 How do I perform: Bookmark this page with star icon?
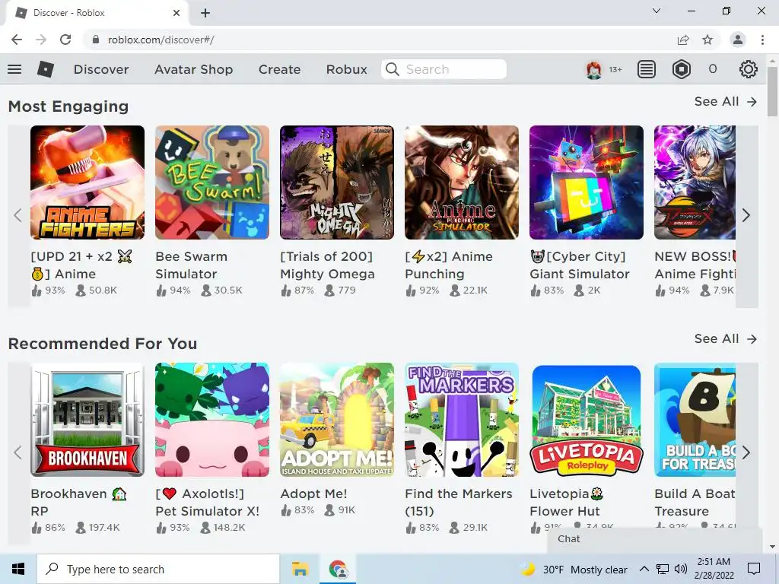coord(707,40)
